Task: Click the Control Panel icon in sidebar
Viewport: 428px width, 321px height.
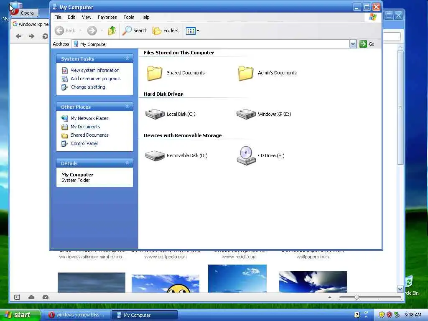Action: [x=65, y=144]
